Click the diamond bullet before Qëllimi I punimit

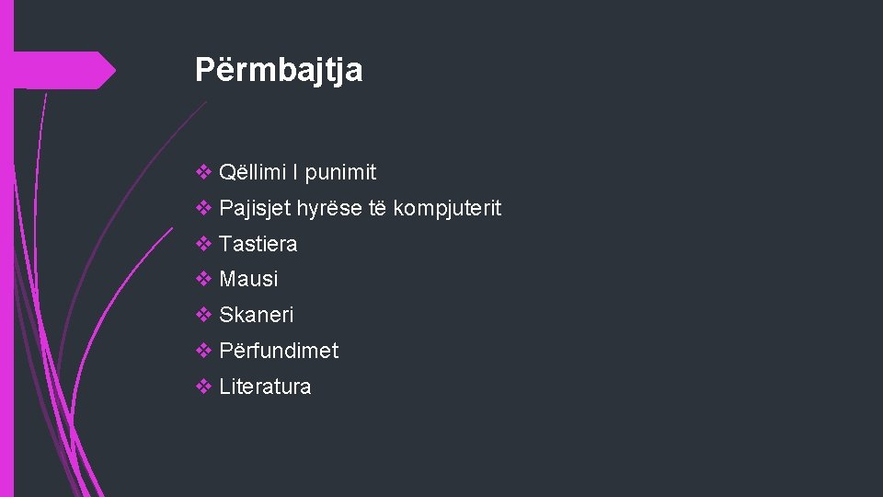[x=204, y=172]
